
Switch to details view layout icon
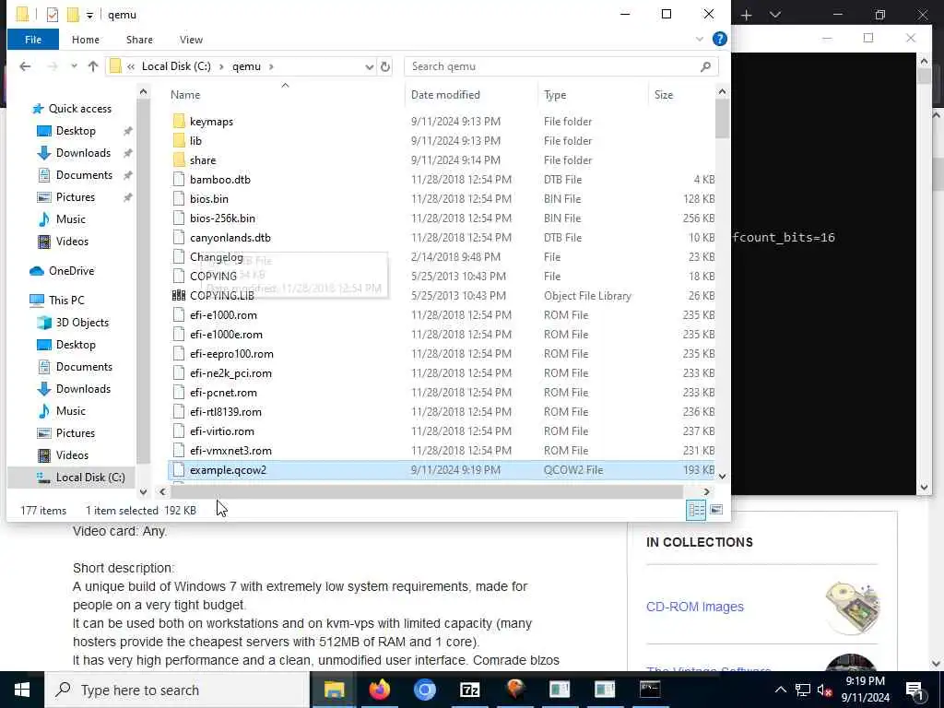click(696, 510)
